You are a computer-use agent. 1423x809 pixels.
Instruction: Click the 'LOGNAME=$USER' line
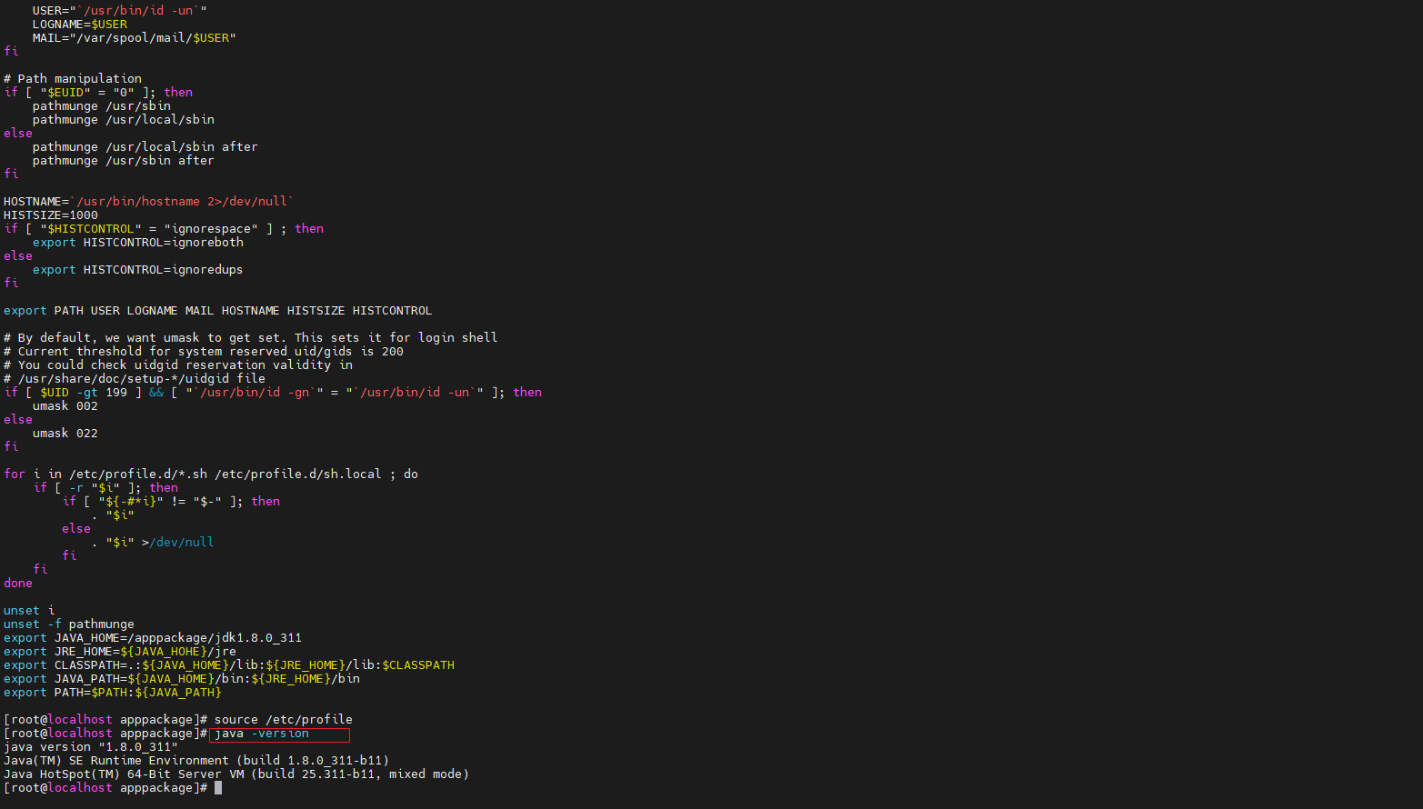click(x=80, y=25)
